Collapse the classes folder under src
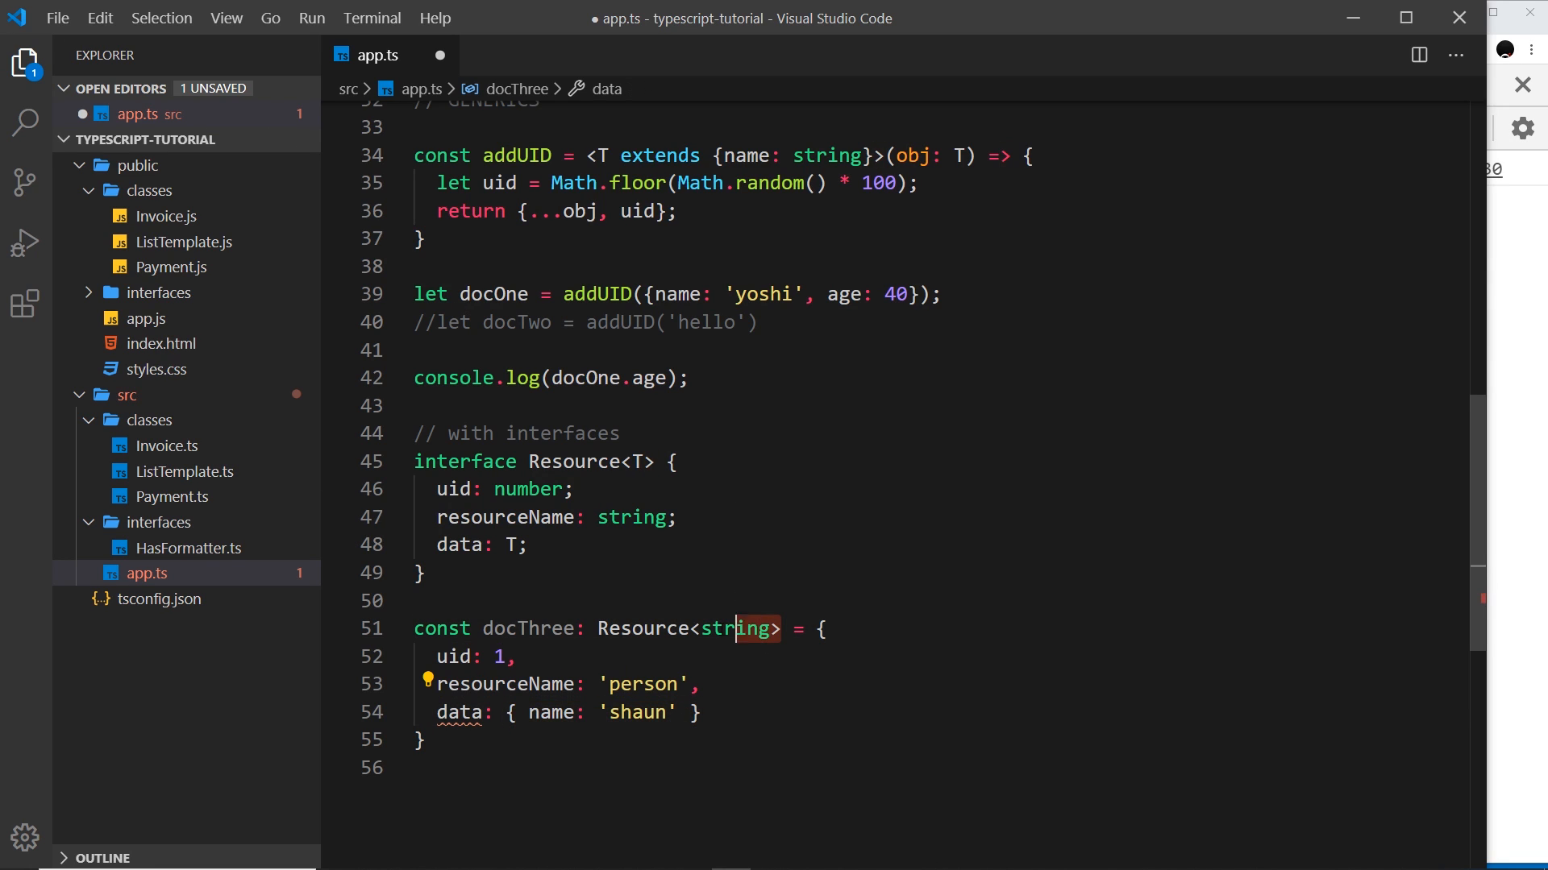The width and height of the screenshot is (1548, 870). (x=89, y=420)
